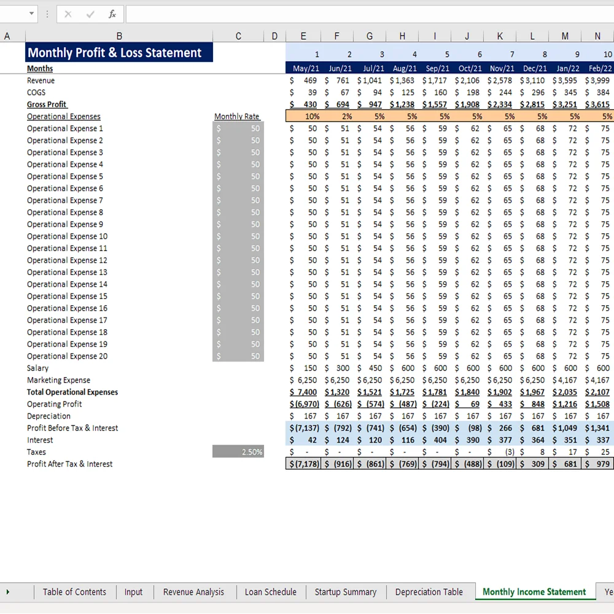Select the Loan Schedule sheet tab
The height and width of the screenshot is (614, 614).
[270, 592]
